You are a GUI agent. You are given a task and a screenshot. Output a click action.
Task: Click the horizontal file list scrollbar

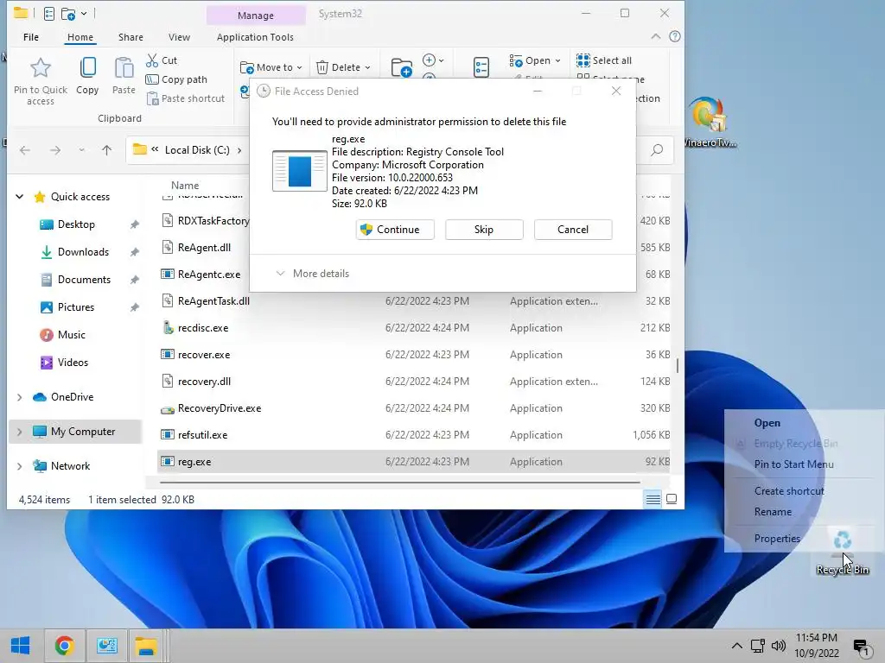click(x=399, y=483)
